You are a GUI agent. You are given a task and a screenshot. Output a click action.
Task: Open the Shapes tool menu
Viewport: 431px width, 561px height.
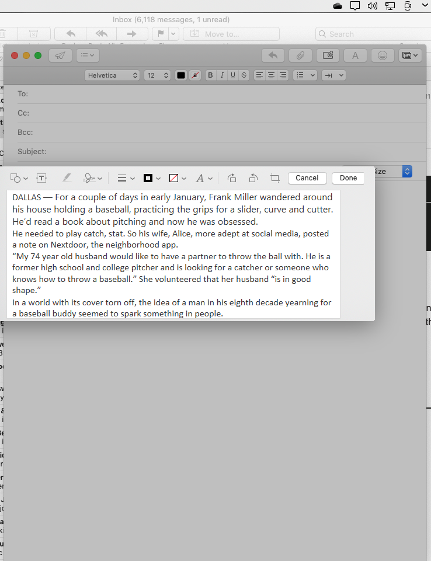pyautogui.click(x=19, y=178)
